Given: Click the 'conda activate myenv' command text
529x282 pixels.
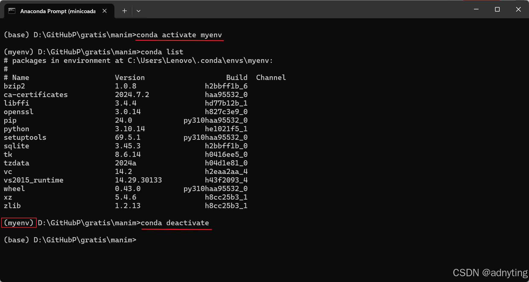Looking at the screenshot, I should (179, 35).
